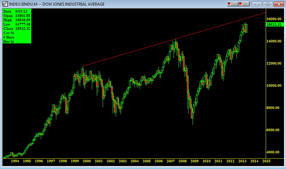
Task: Click the 2000 label on time axis
Action: [x=87, y=161]
